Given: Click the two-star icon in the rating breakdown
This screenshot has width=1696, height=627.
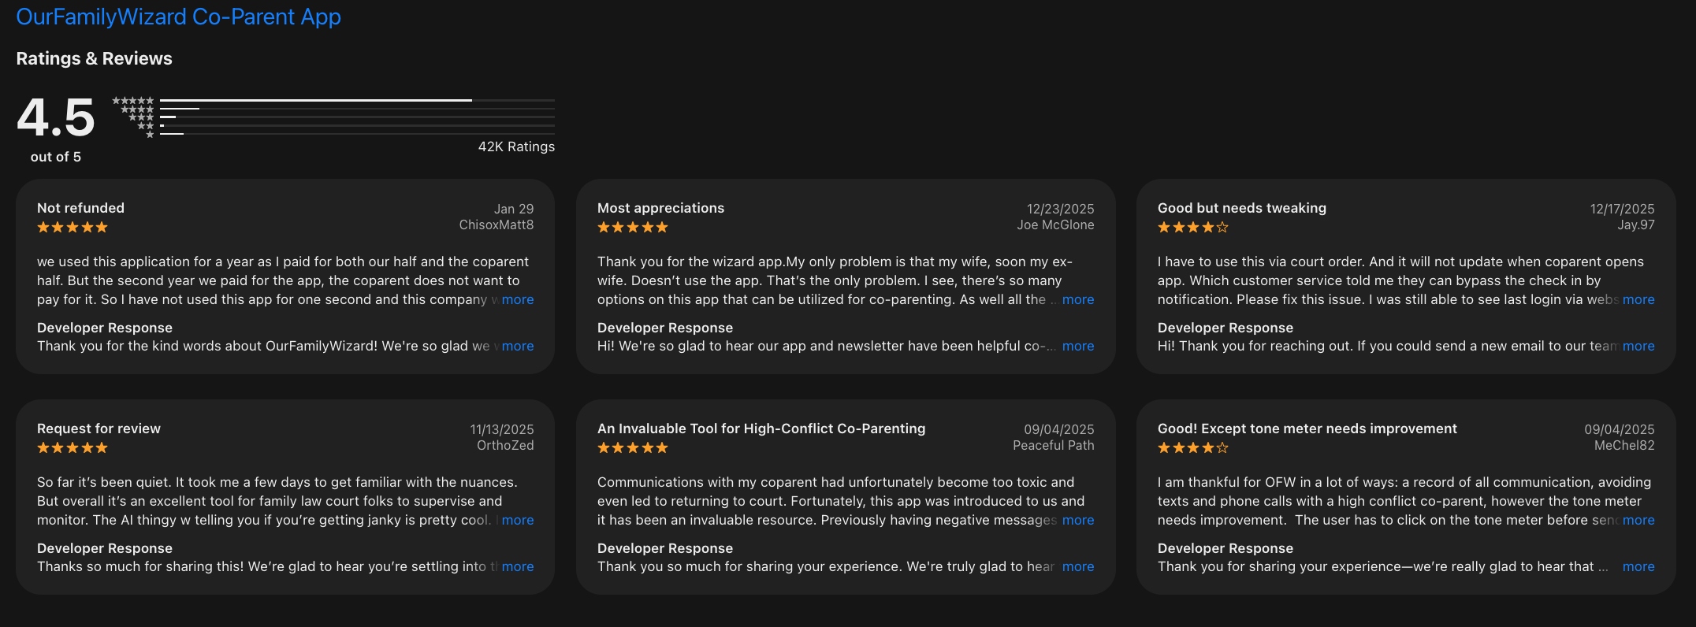Looking at the screenshot, I should click(146, 126).
